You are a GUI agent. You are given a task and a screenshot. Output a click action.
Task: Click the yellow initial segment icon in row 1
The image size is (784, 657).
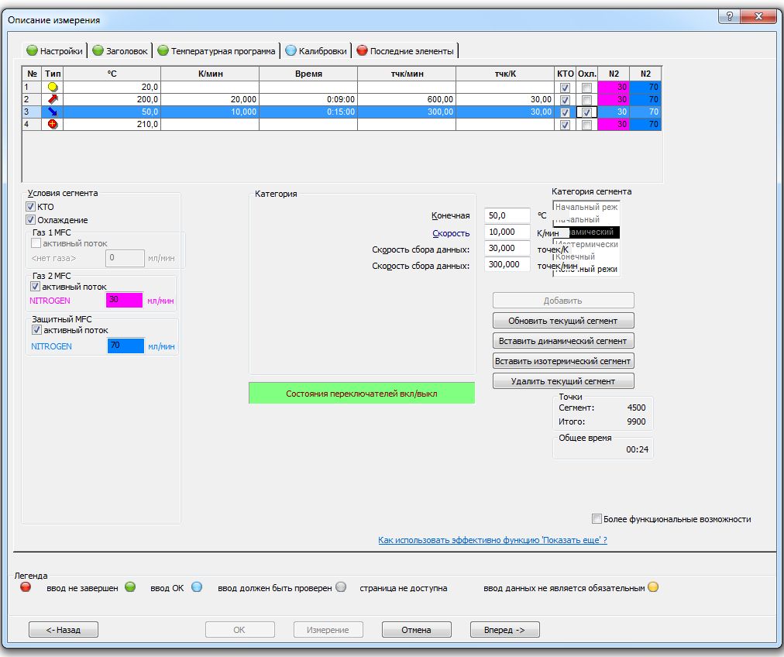[x=53, y=88]
